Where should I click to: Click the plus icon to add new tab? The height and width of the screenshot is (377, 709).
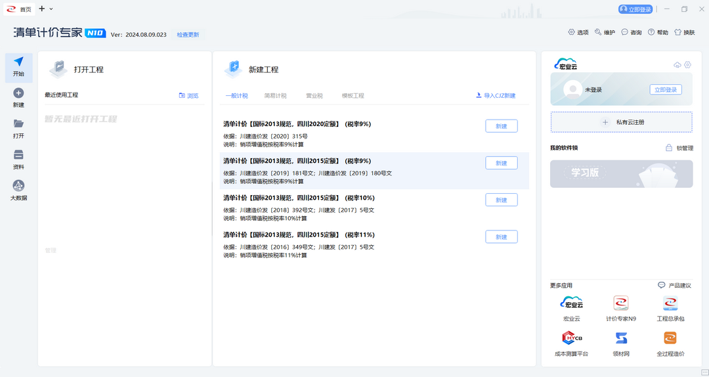pos(41,9)
